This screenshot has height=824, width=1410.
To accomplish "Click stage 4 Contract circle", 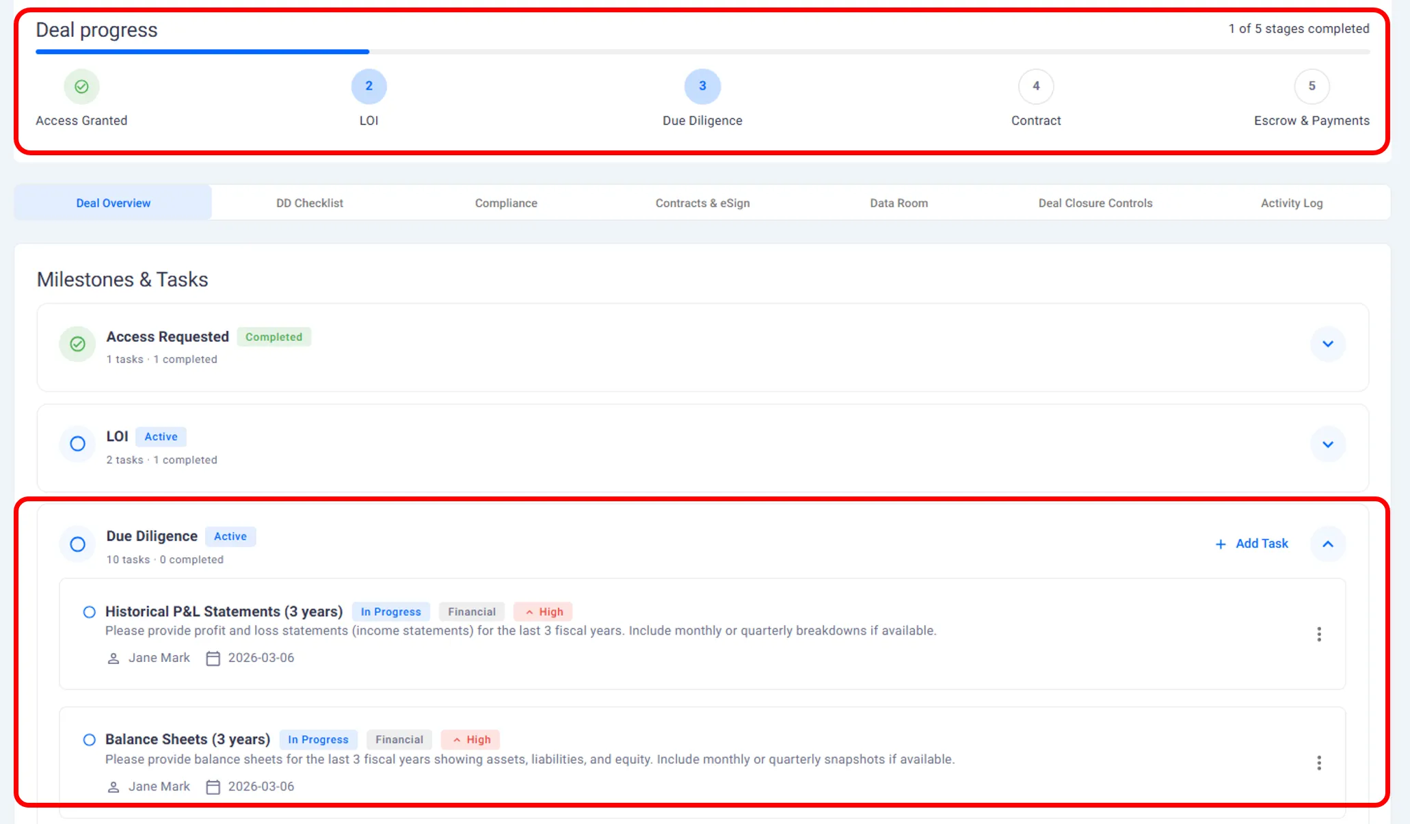I will pyautogui.click(x=1035, y=86).
